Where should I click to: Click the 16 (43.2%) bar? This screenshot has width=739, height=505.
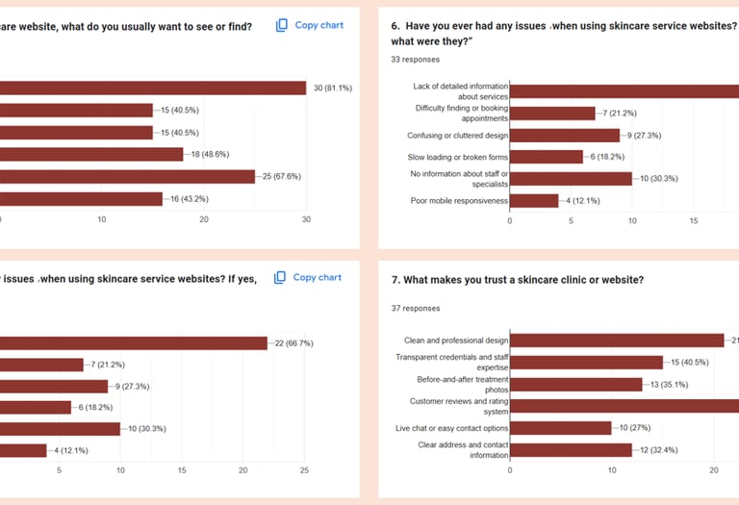(x=81, y=198)
